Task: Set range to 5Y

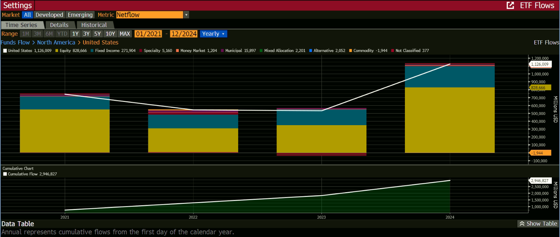Action: [x=97, y=34]
